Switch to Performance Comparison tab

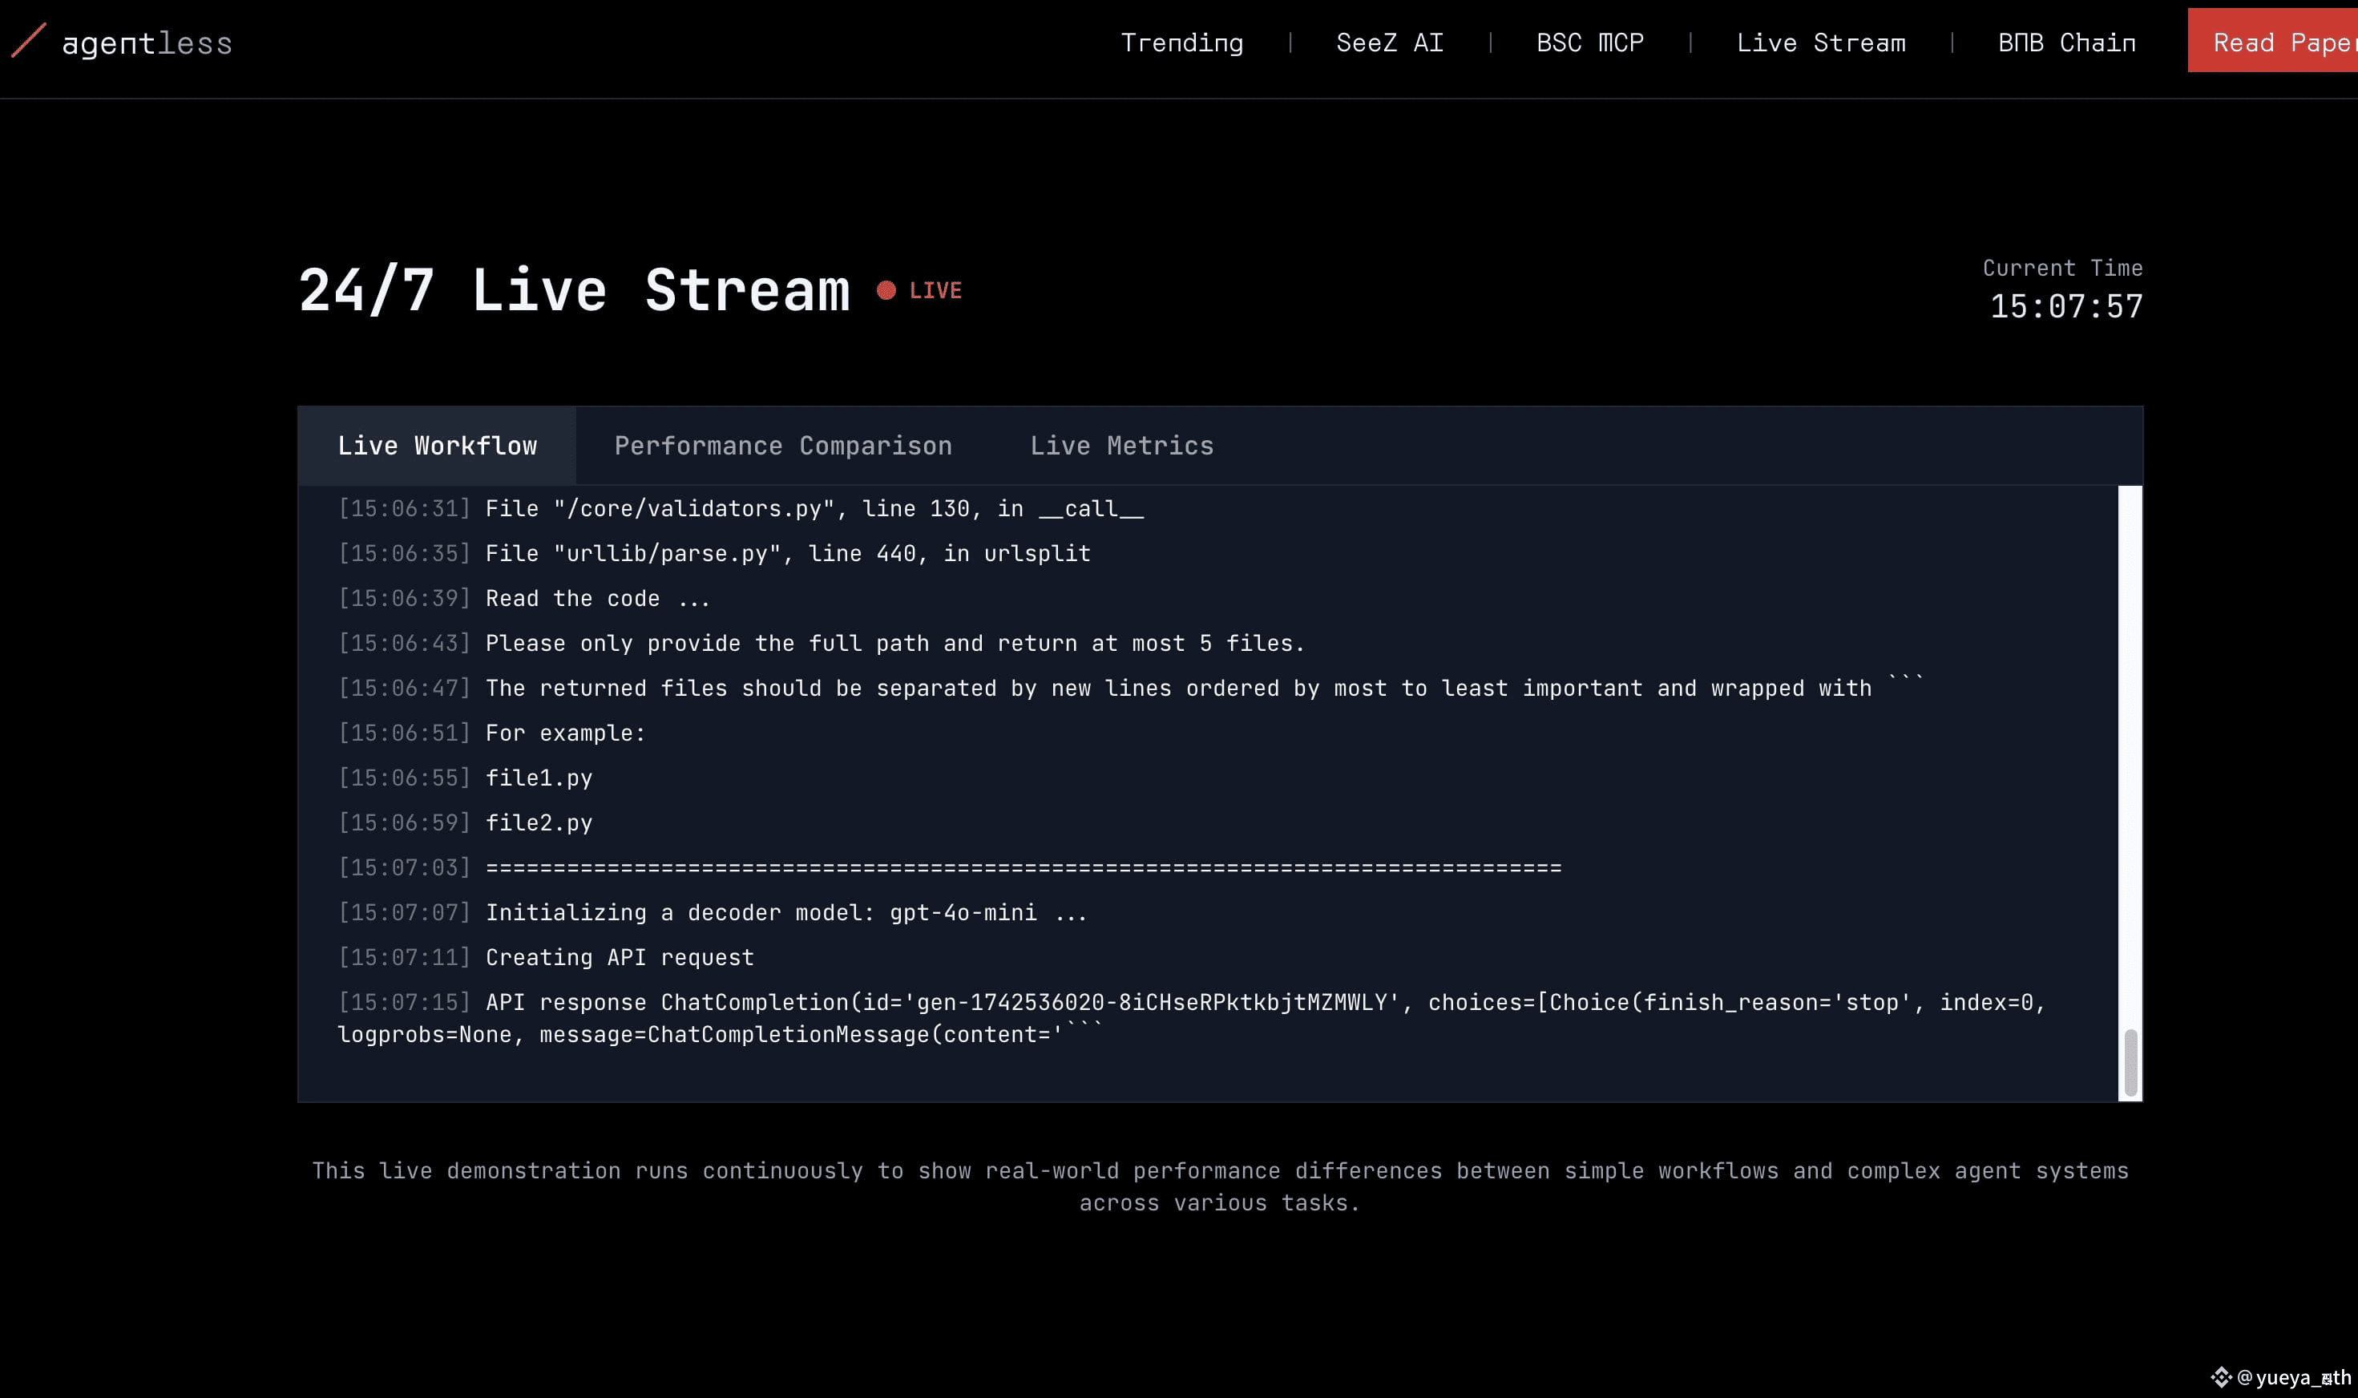[782, 446]
